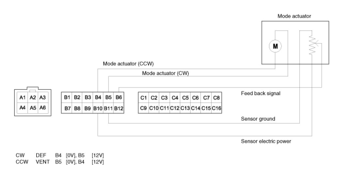Click the Mode actuator (CCW) label

click(128, 63)
